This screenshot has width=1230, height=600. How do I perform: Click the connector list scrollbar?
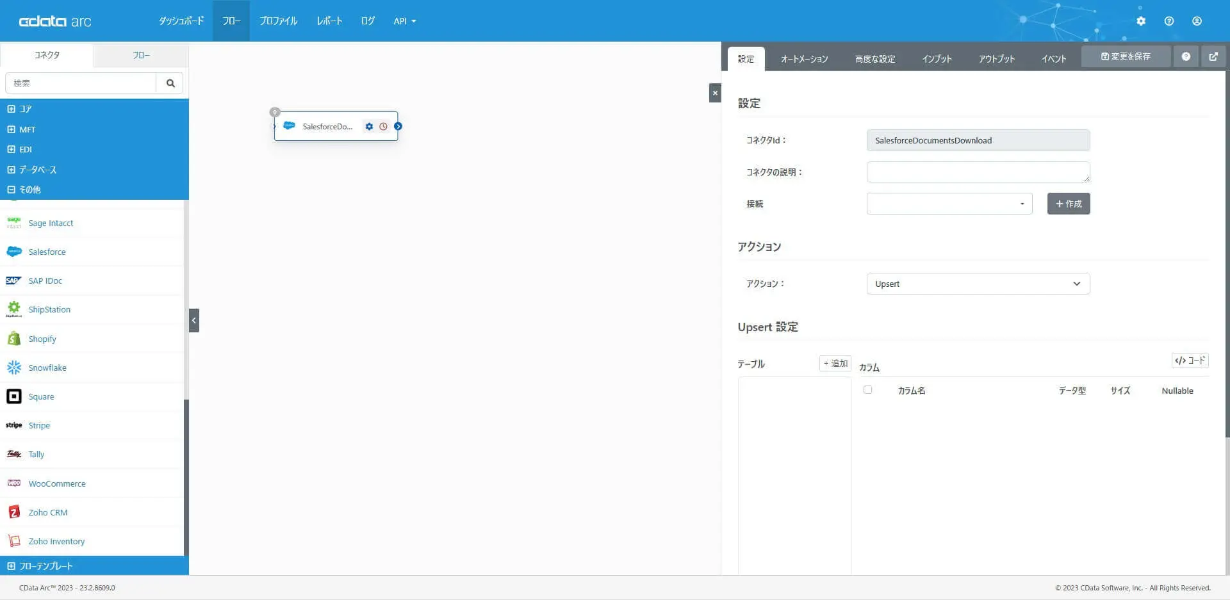pyautogui.click(x=186, y=477)
